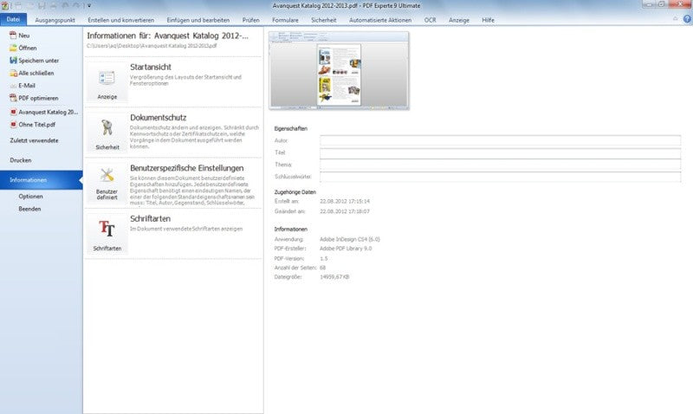Click the blue help question mark icon
The image size is (693, 414).
(687, 19)
